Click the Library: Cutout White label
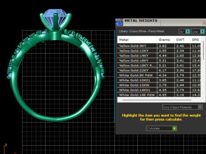 142,31
